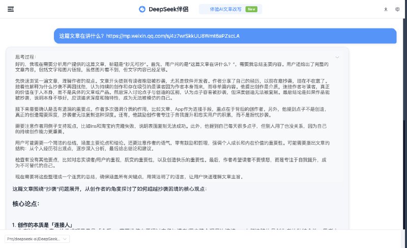The width and height of the screenshot is (407, 248).
Task: Click the 核心论点 heading
Action: tap(26, 204)
